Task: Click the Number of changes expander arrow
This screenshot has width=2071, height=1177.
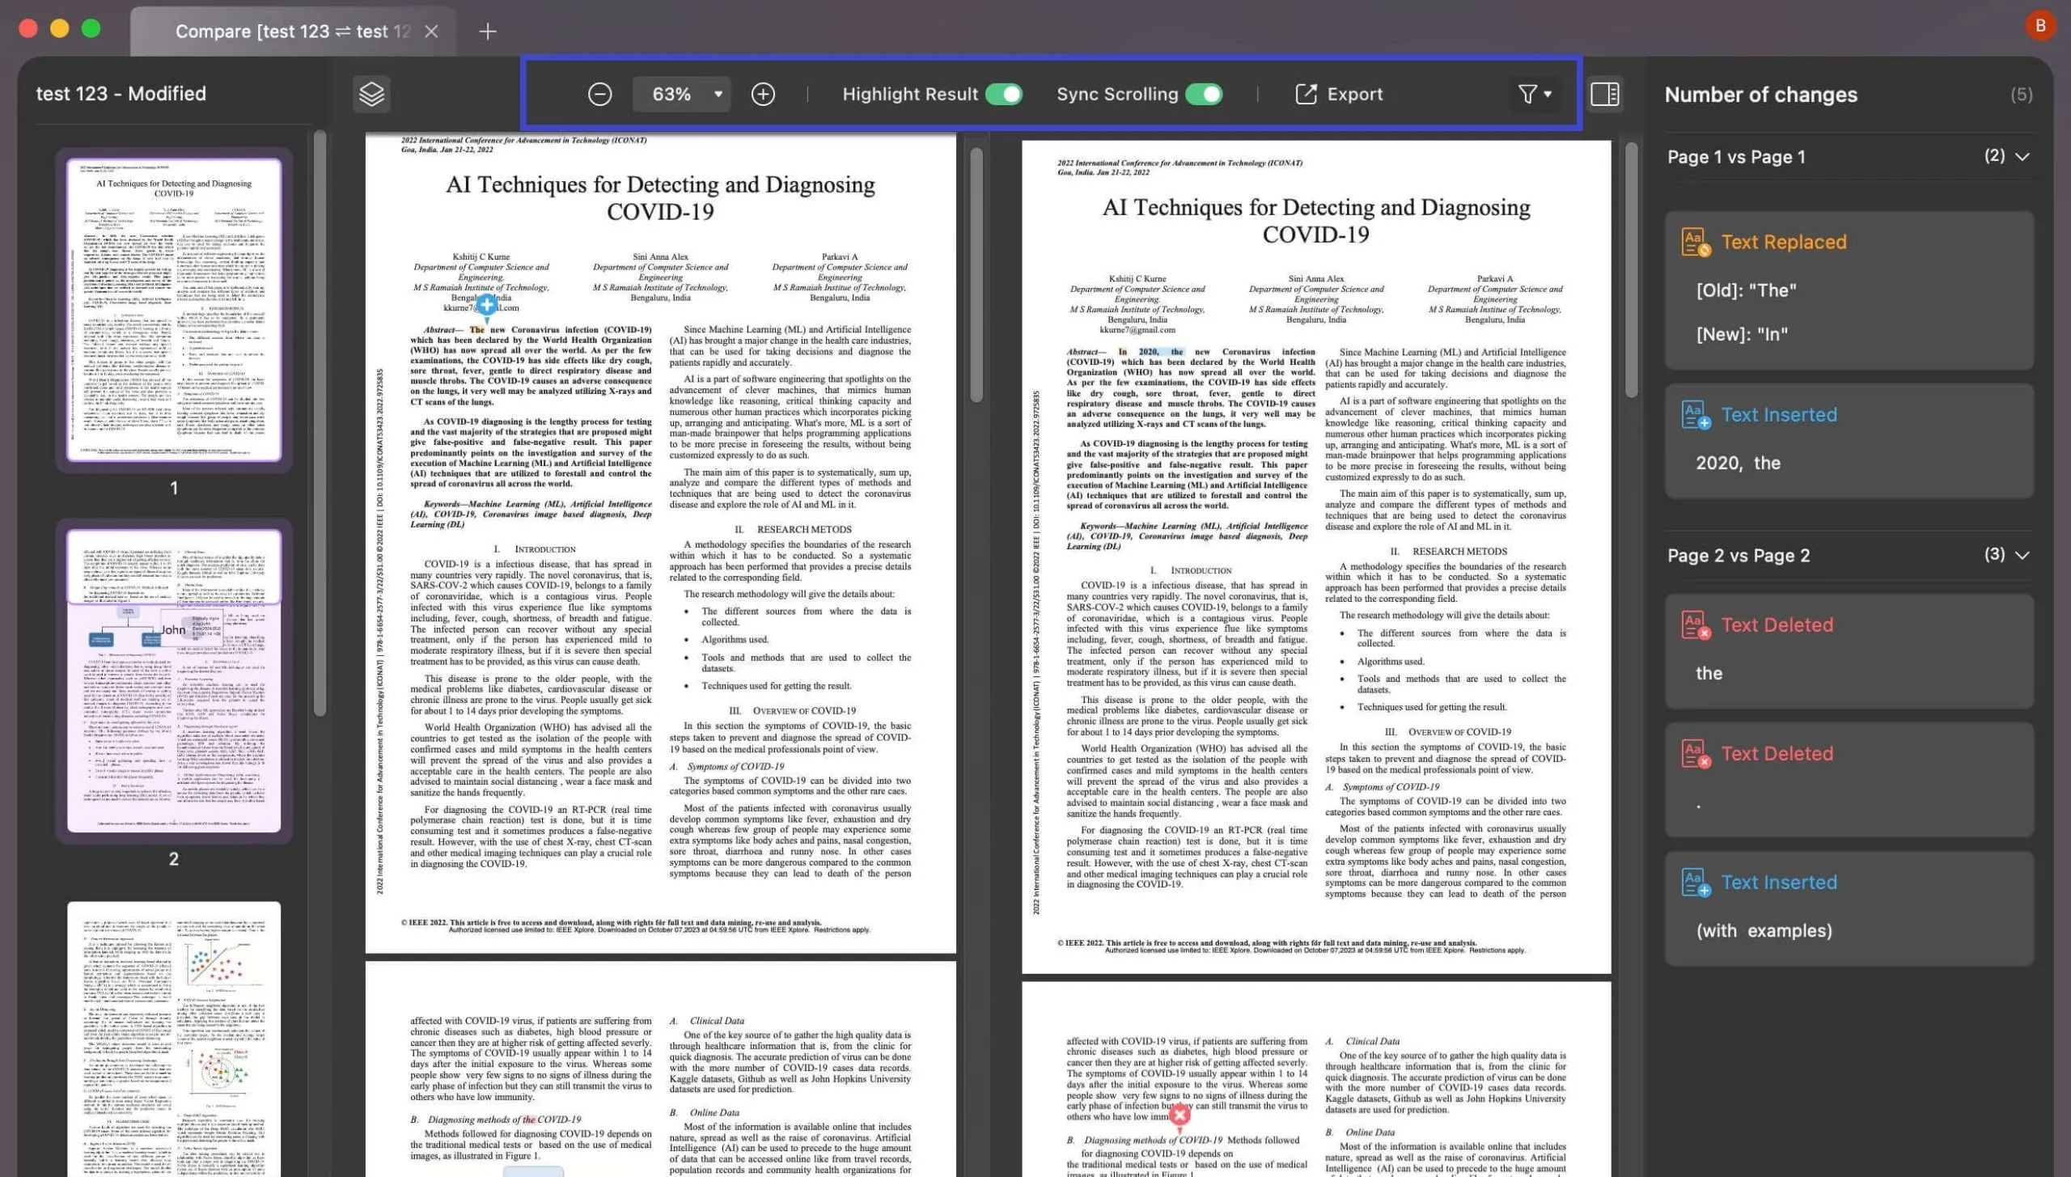Action: tap(2021, 95)
